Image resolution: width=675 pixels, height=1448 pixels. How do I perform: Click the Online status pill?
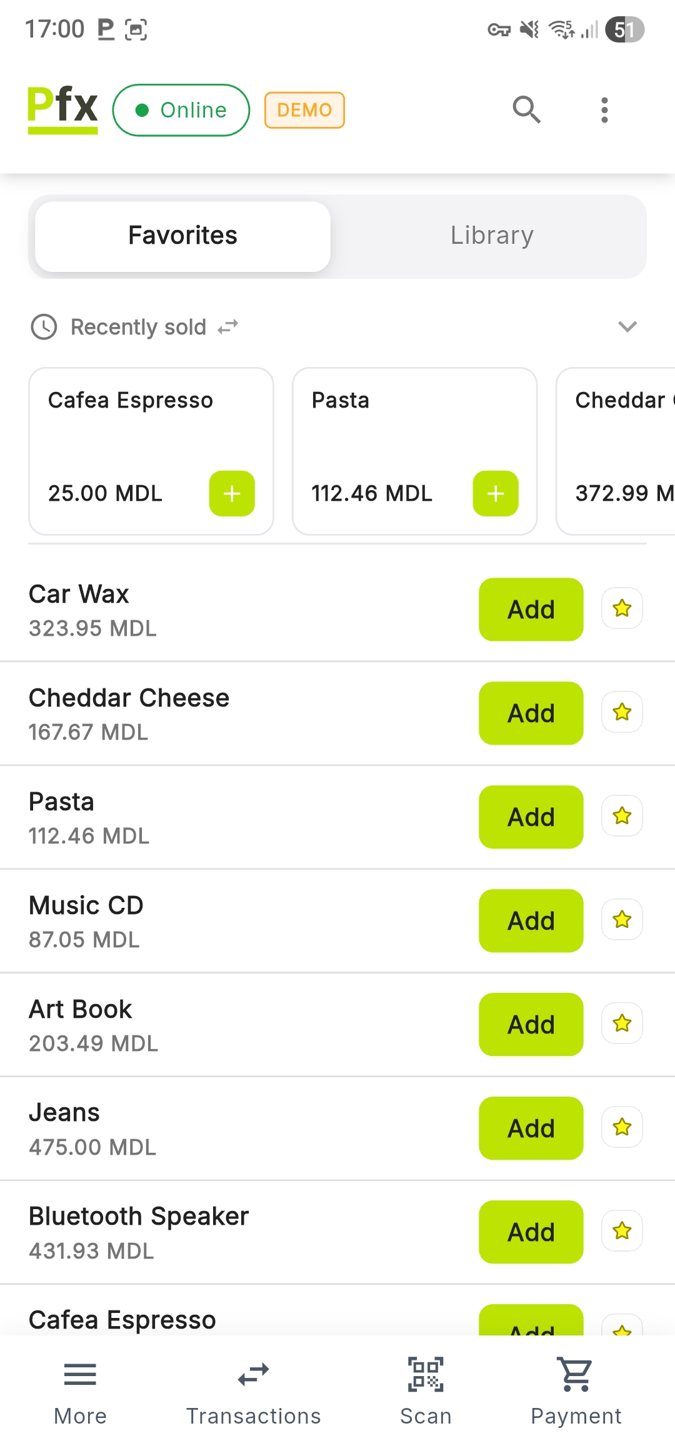click(181, 110)
